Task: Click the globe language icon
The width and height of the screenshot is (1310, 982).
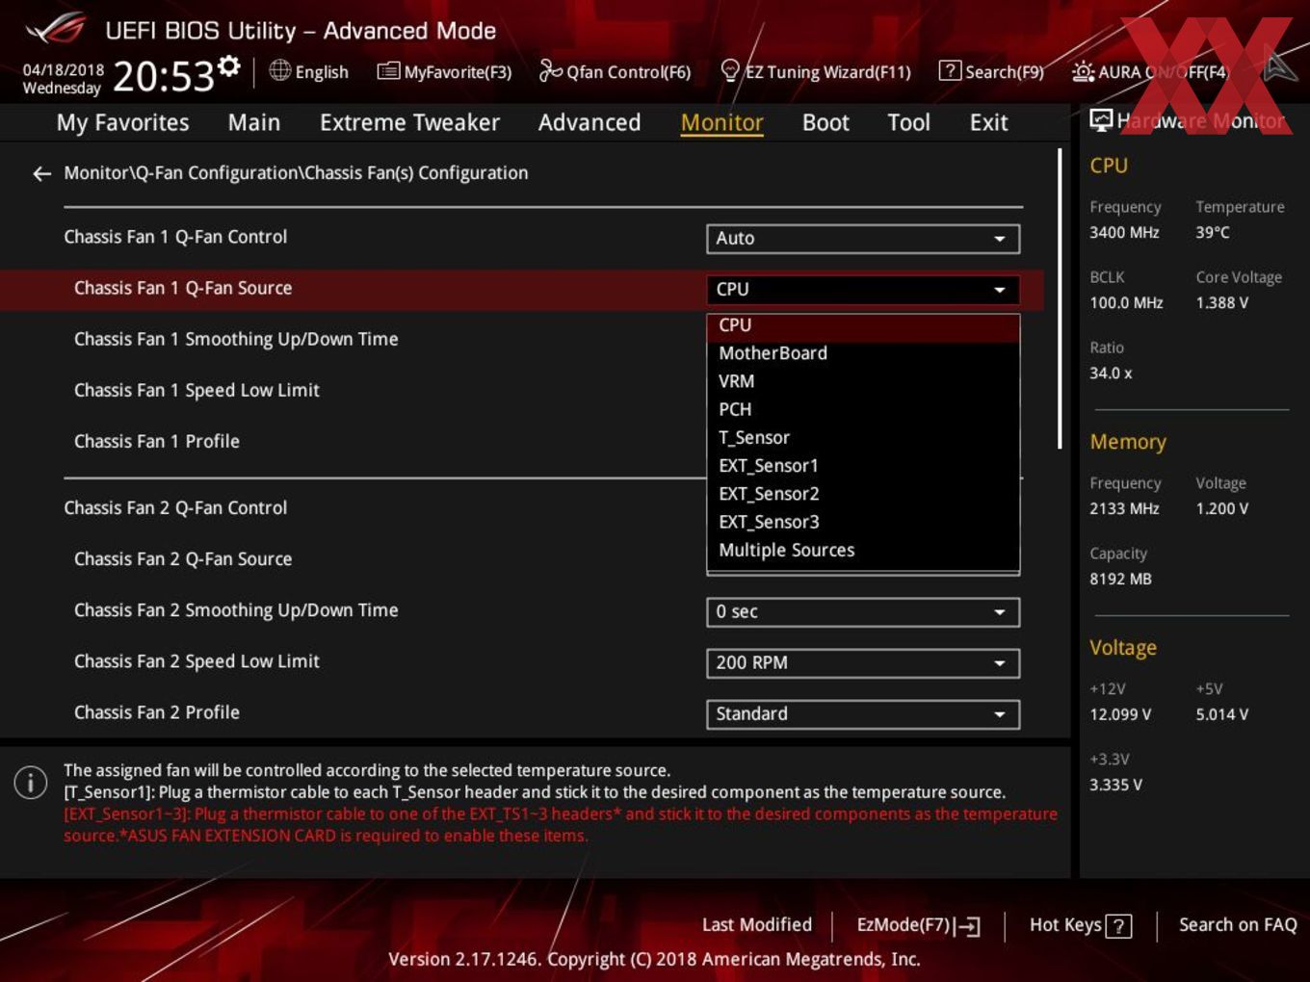Action: coord(279,70)
